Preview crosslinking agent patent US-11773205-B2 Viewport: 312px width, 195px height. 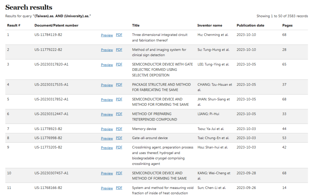[x=107, y=148]
